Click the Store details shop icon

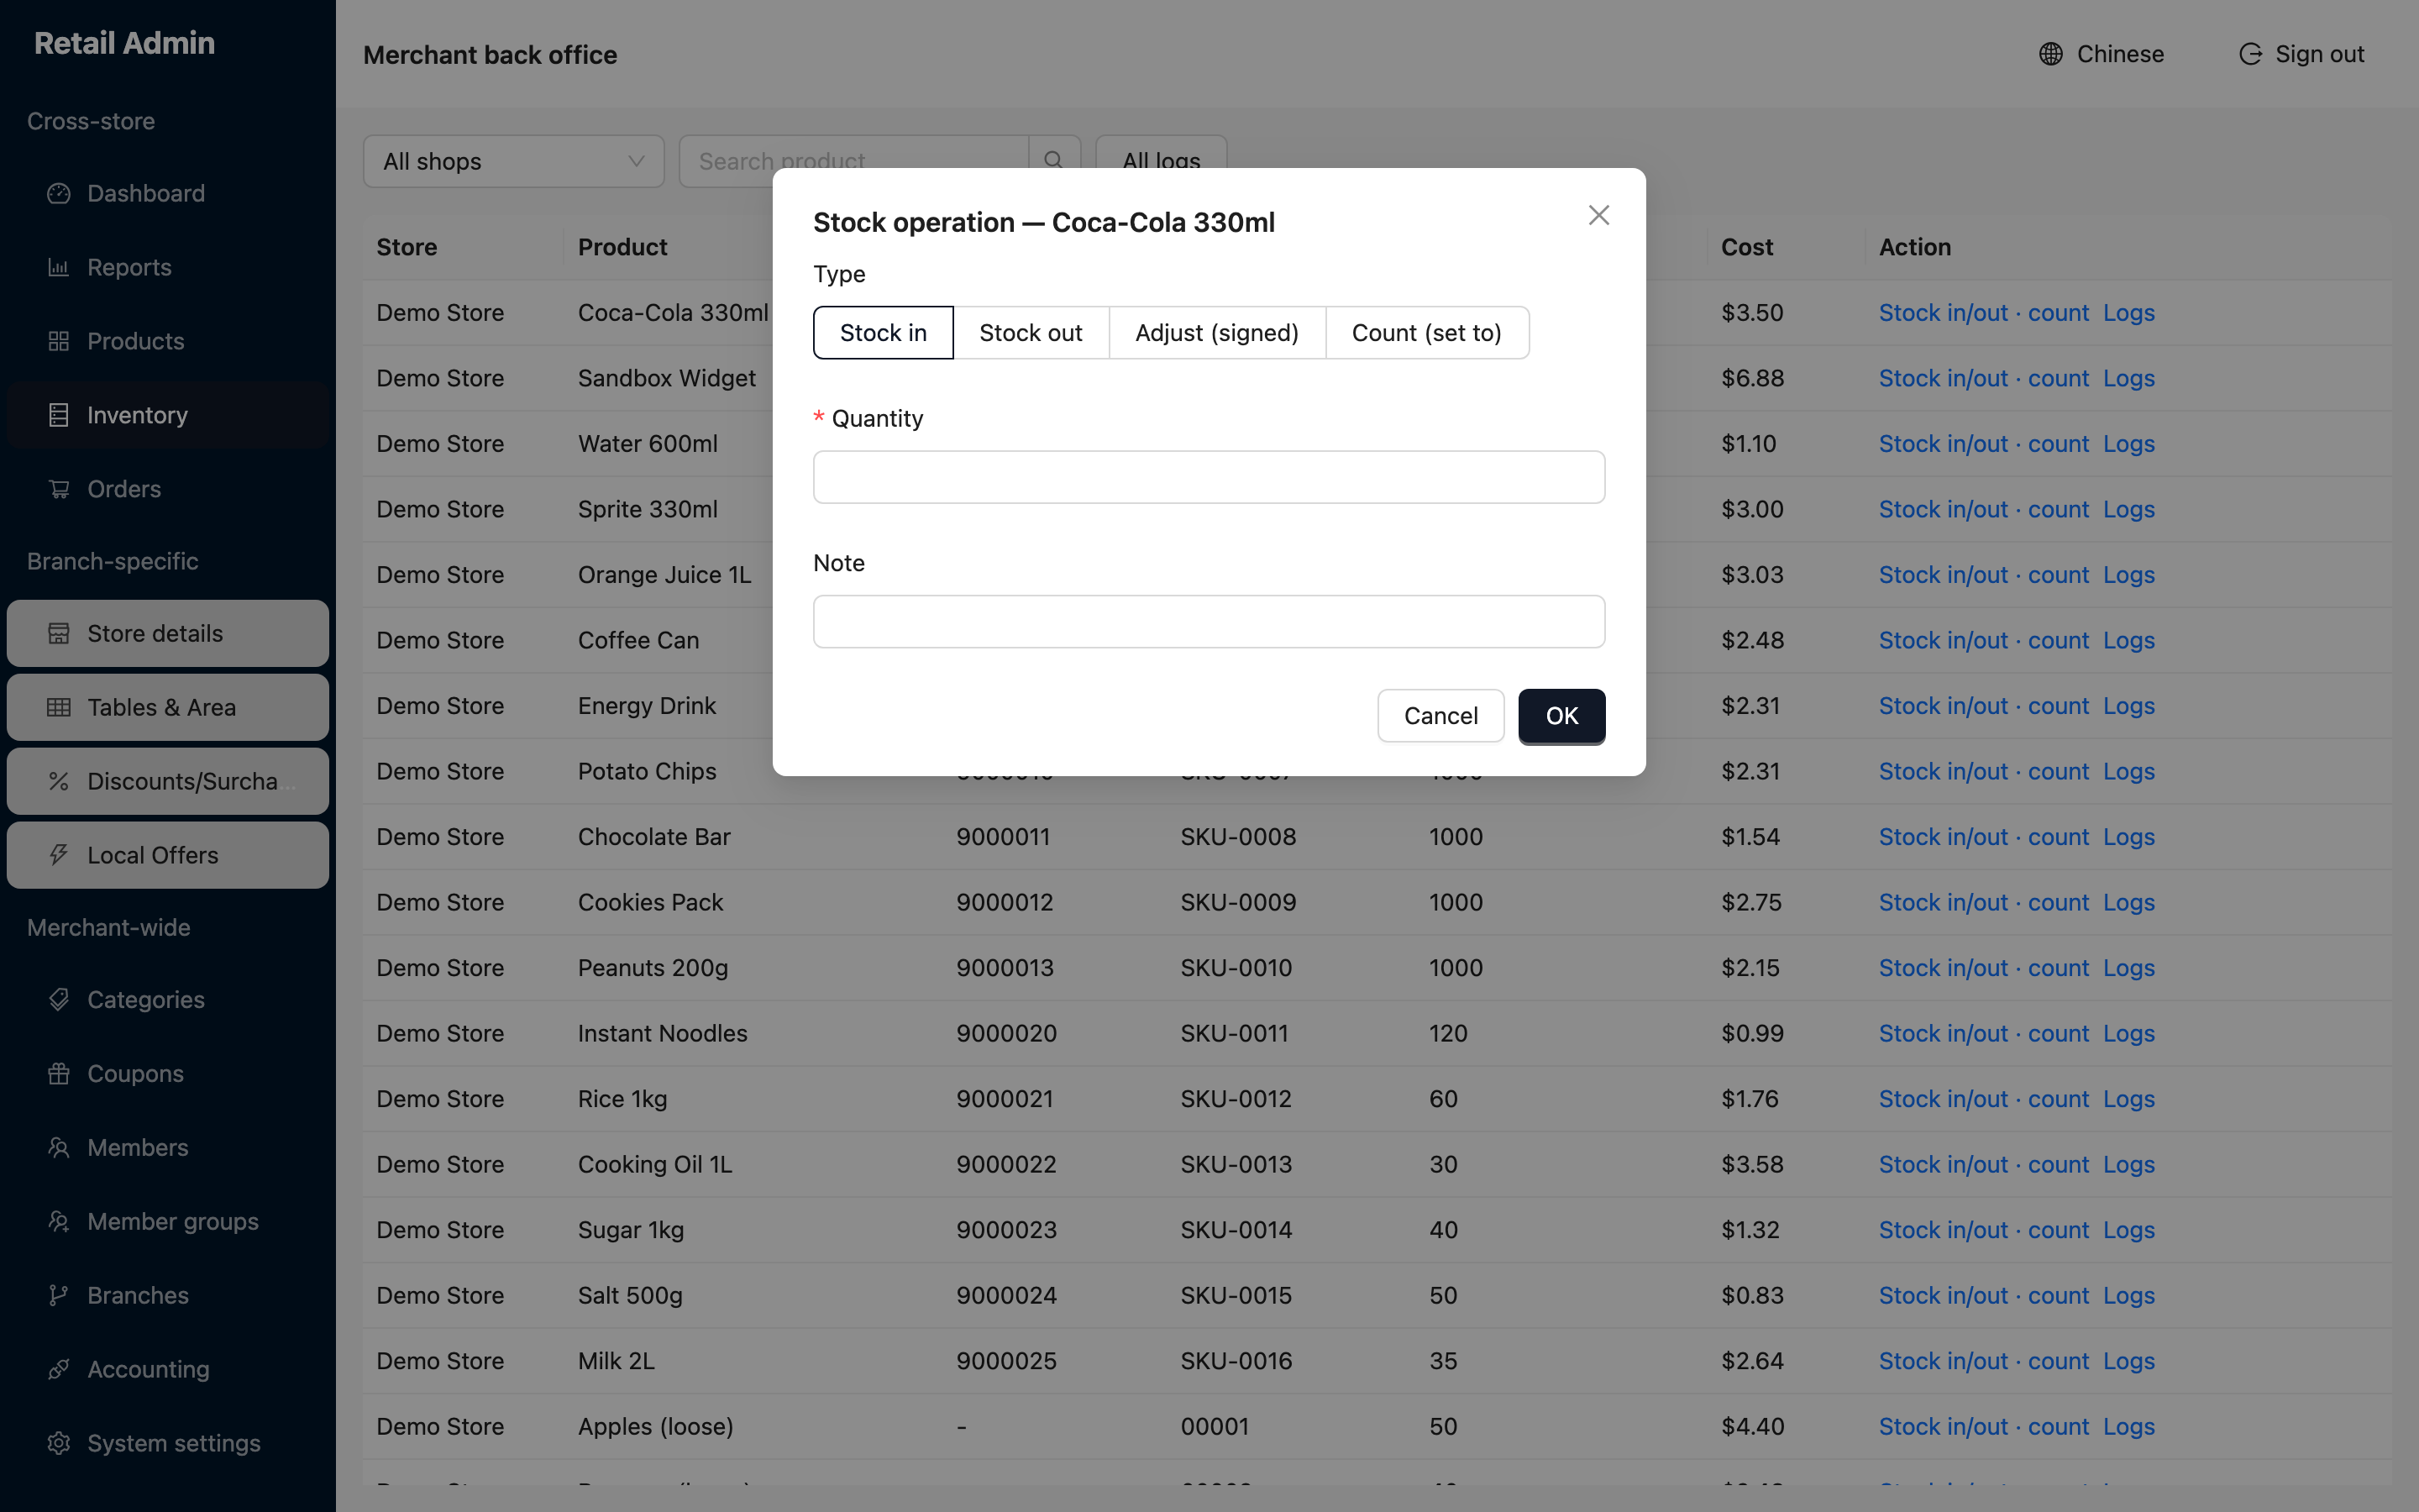[x=59, y=633]
